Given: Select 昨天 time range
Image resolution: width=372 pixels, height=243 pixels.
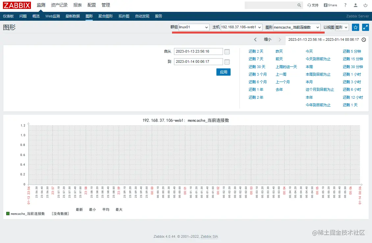Looking at the screenshot, I should (x=279, y=51).
